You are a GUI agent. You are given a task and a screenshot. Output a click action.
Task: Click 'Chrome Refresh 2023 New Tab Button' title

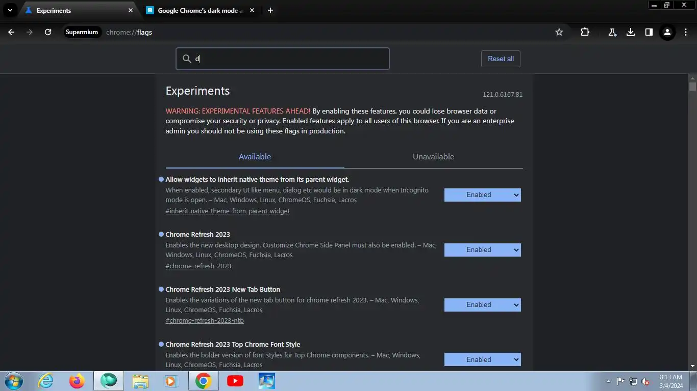222,289
